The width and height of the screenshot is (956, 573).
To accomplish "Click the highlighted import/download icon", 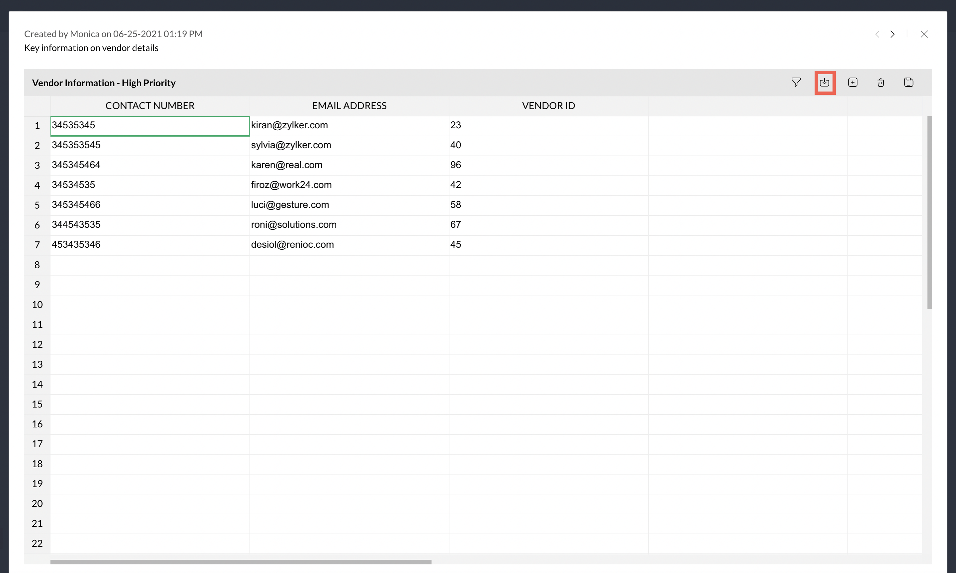I will click(x=824, y=83).
